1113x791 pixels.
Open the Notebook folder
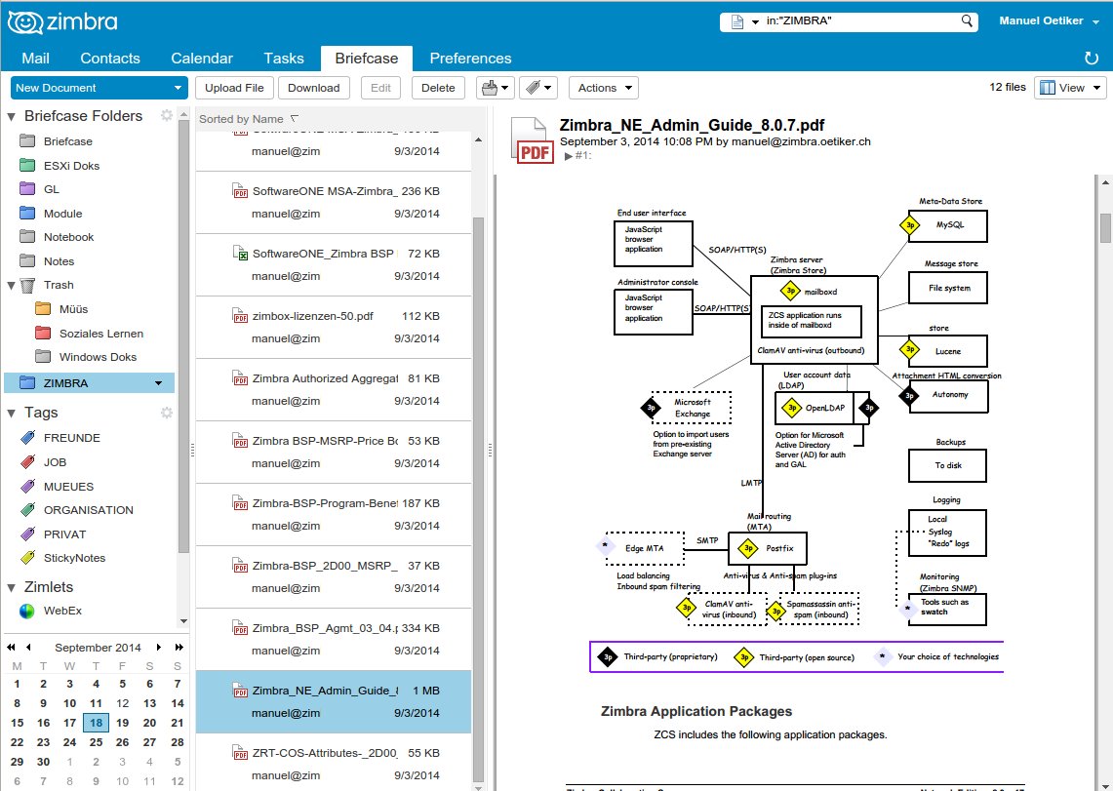68,237
